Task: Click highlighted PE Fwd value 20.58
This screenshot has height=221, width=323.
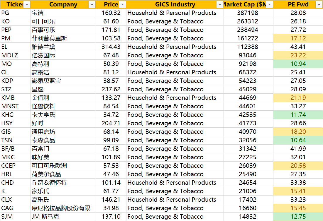Action: coord(298,166)
